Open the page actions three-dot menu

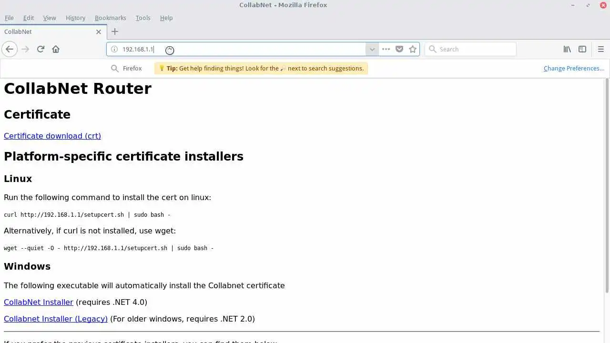coord(386,49)
